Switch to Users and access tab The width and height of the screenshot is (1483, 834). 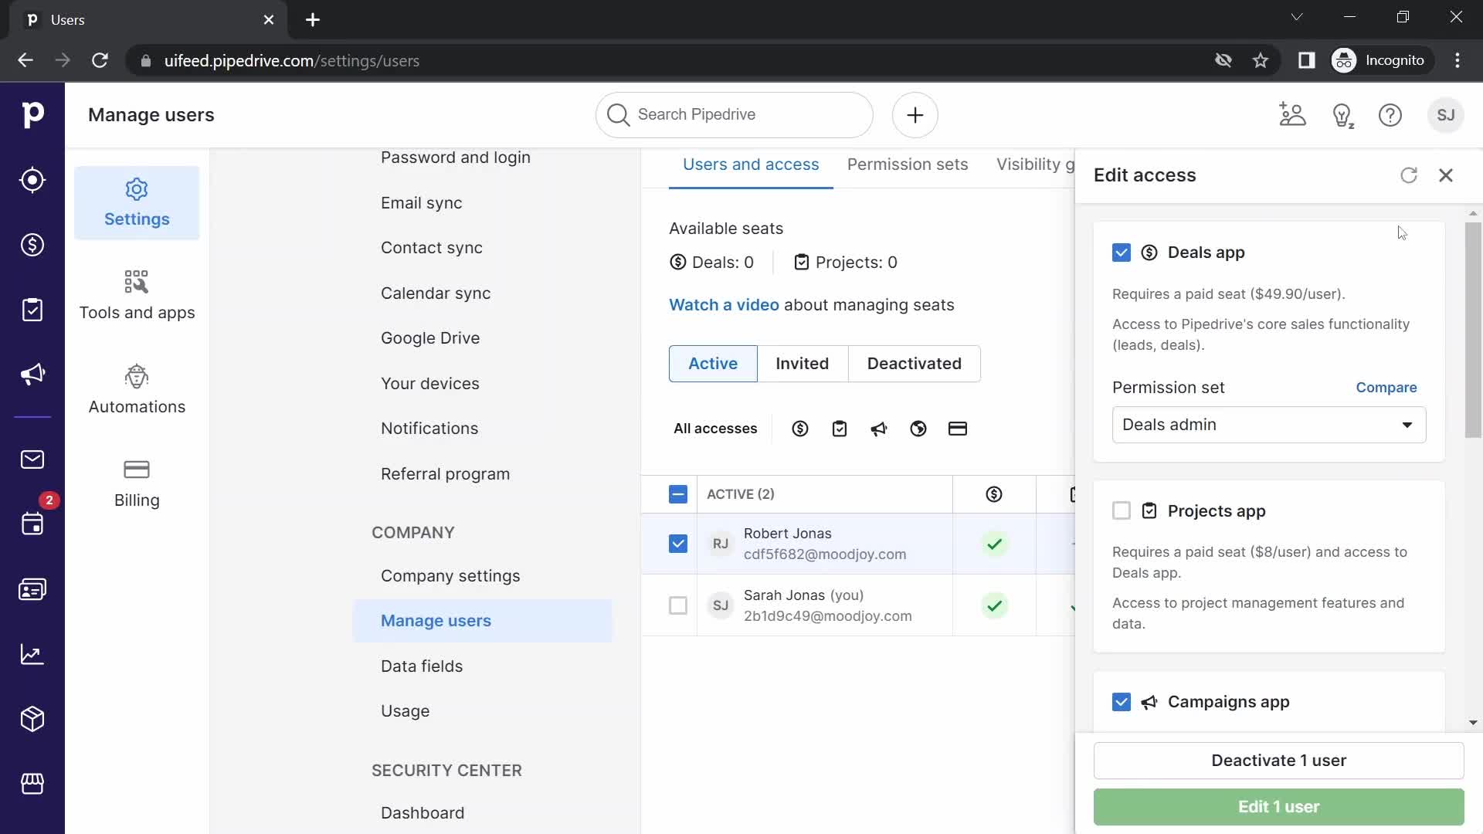click(x=751, y=164)
